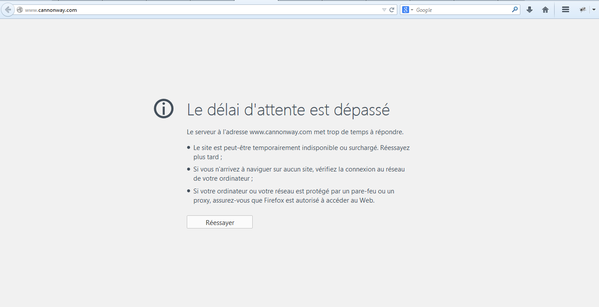Click the globe site identity icon
The width and height of the screenshot is (599, 307).
pos(20,10)
